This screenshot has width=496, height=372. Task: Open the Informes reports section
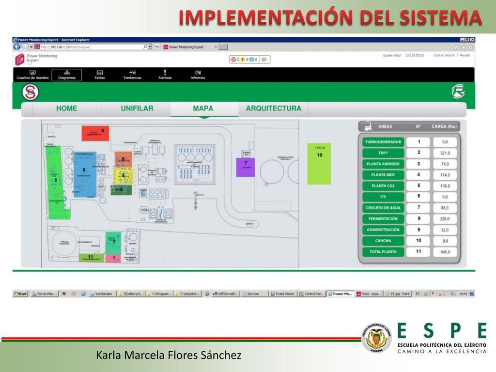(x=198, y=75)
